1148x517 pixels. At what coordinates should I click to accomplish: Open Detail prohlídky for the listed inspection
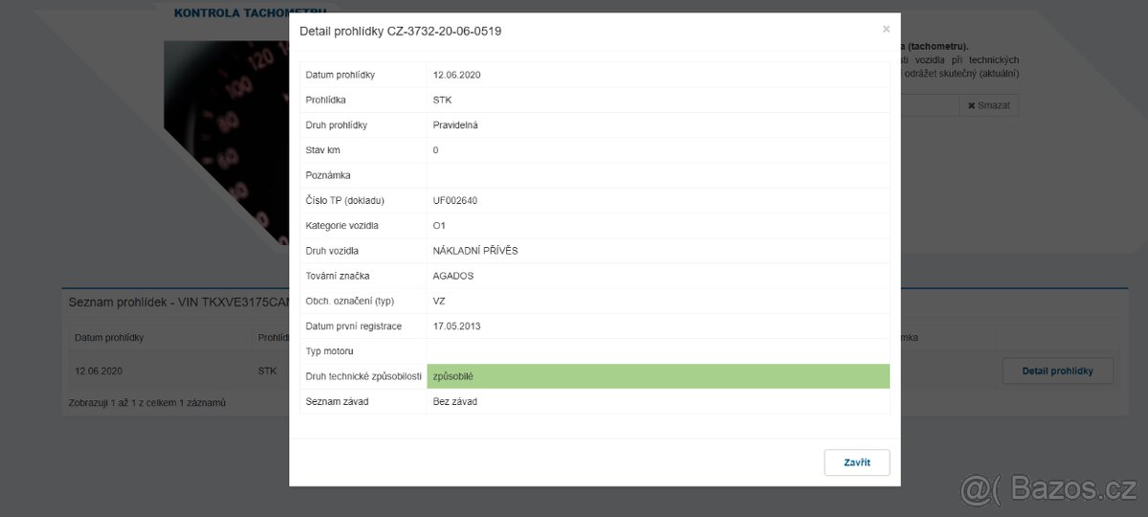point(1057,371)
